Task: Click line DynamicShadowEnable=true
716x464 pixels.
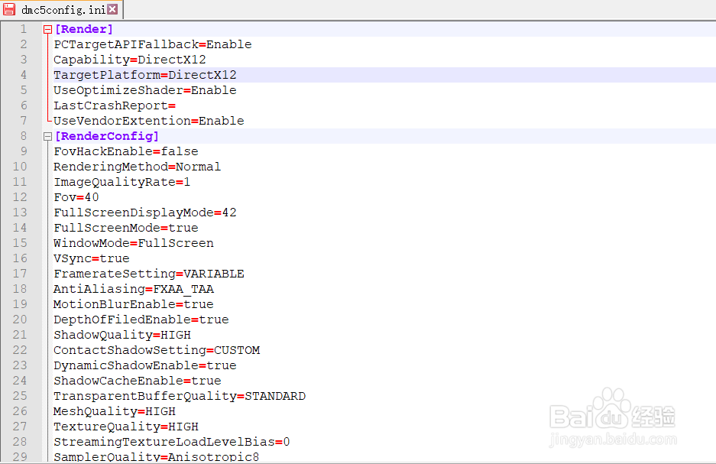Action: (x=144, y=366)
